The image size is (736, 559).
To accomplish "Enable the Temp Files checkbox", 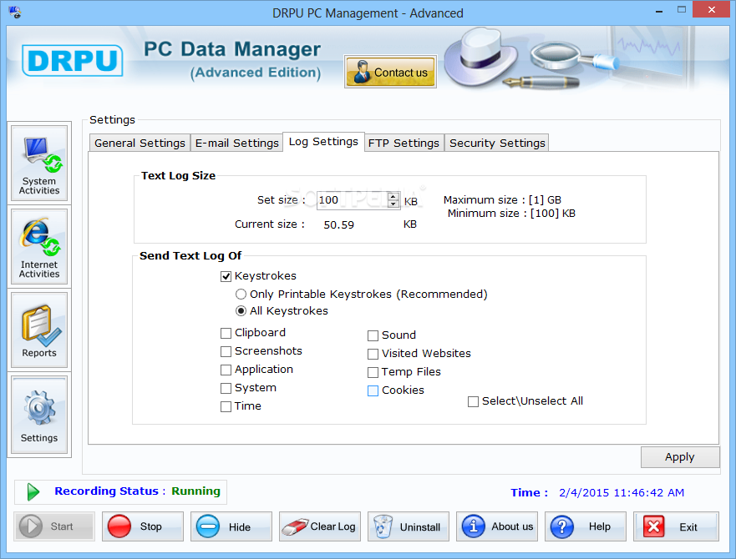I will [x=373, y=372].
